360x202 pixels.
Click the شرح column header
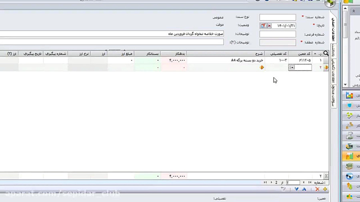[226, 53]
